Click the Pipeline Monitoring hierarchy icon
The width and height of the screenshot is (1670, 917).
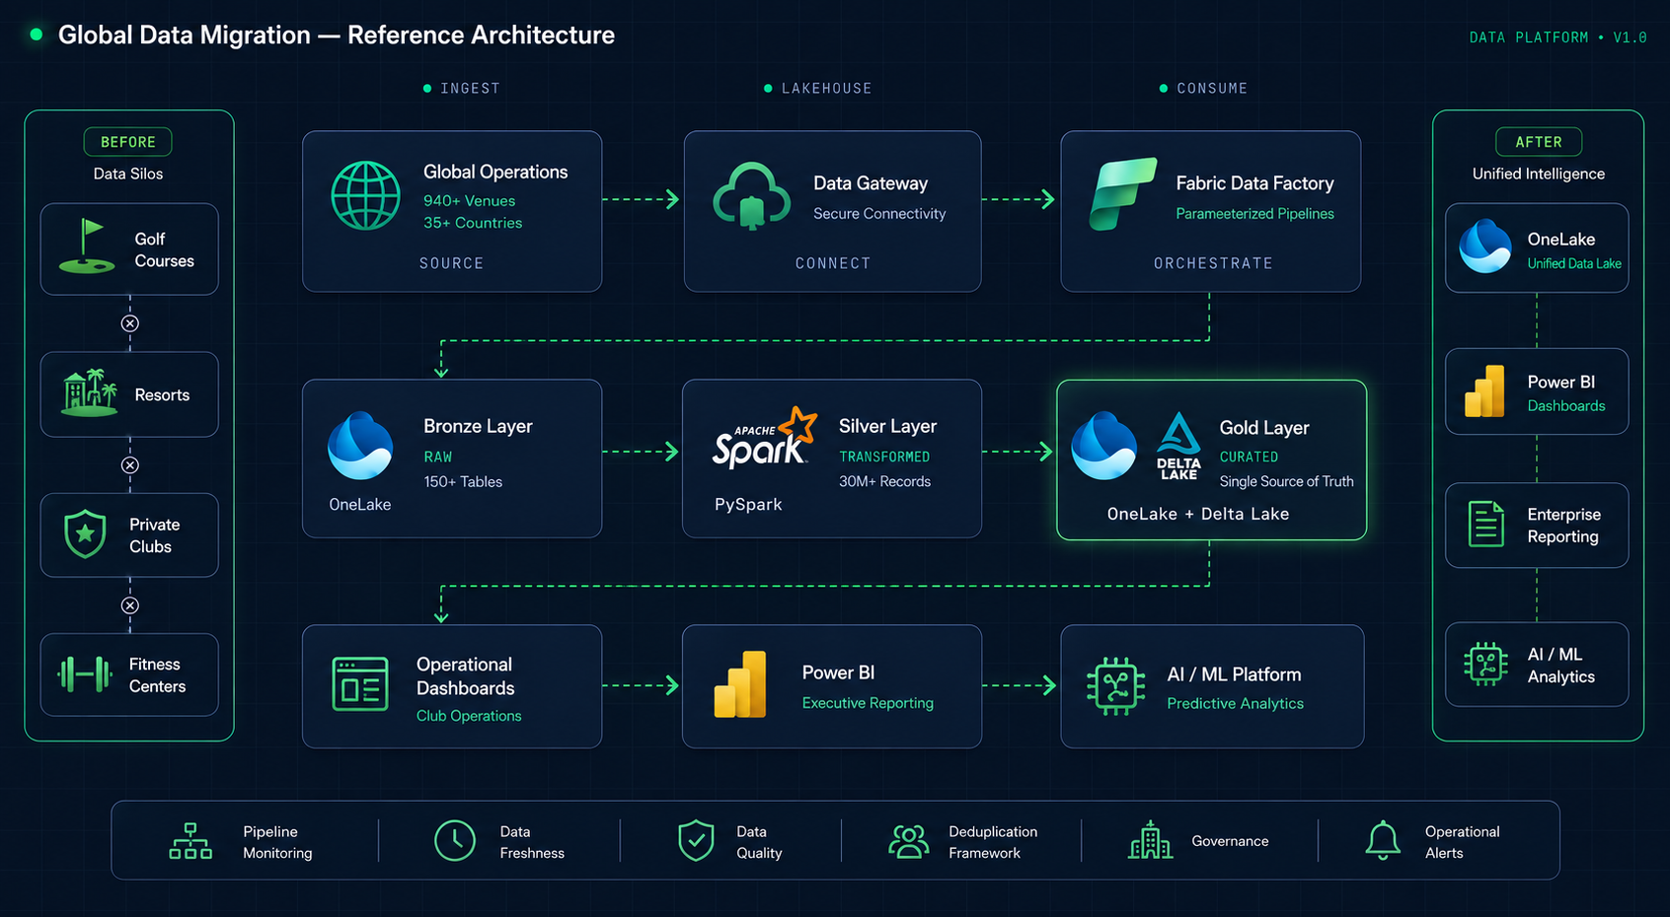[190, 841]
